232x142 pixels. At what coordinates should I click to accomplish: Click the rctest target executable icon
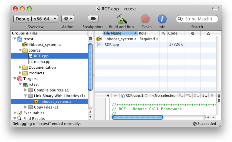click(25, 85)
